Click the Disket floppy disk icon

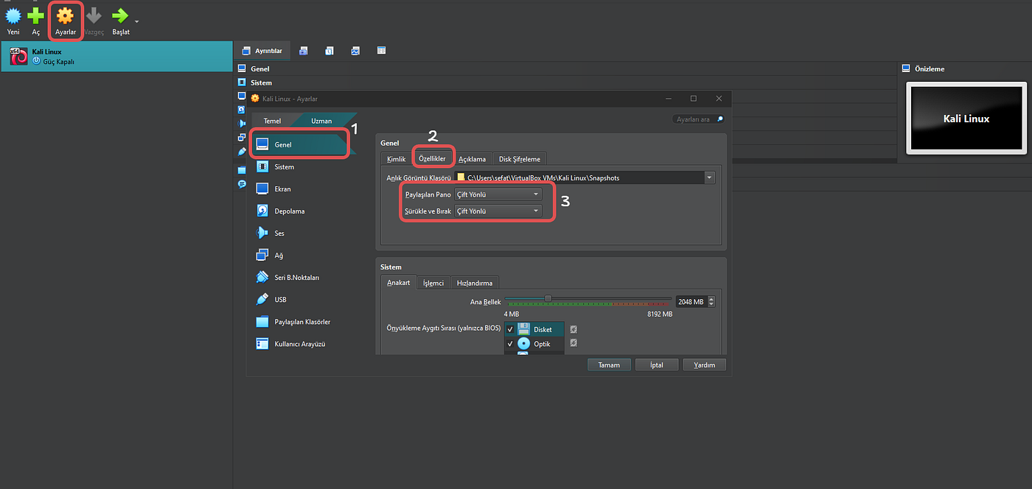pos(523,329)
